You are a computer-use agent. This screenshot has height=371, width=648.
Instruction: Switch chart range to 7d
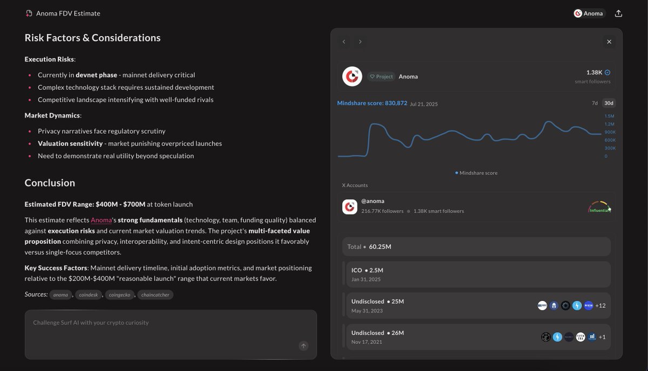coord(595,103)
